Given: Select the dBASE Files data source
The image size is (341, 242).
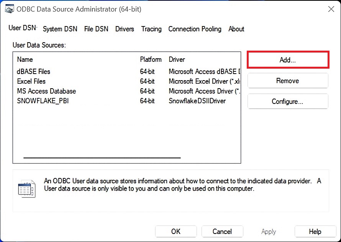Looking at the screenshot, I should coord(33,71).
